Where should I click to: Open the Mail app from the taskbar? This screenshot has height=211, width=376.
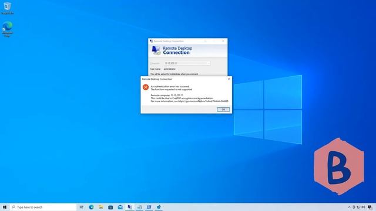(120, 207)
